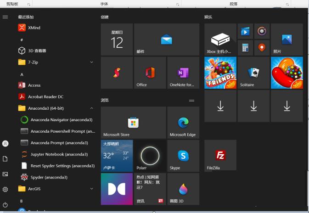Screen dimensions: 309x213
Task: Click the FileZilla tile
Action: tap(220, 156)
